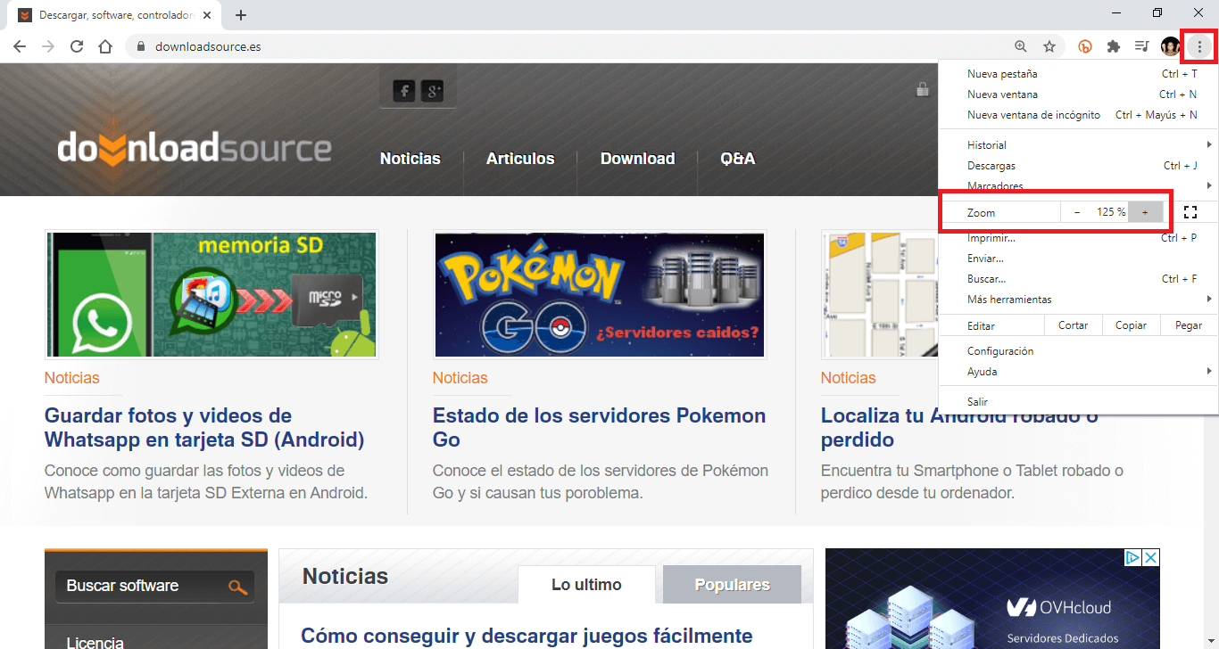
Task: Open the Facebook icon in the site header
Action: tap(404, 90)
